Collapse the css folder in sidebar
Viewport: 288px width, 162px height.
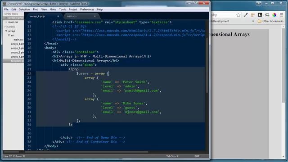[x=9, y=35]
